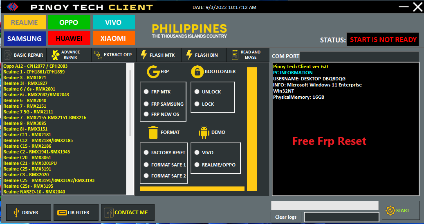Open the Flash BIN tab
This screenshot has width=424, height=224.
click(203, 55)
